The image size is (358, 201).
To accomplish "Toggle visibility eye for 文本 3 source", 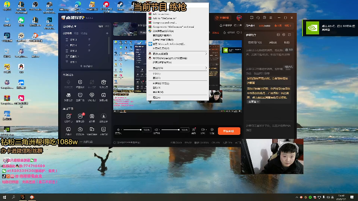I will [x=89, y=39].
